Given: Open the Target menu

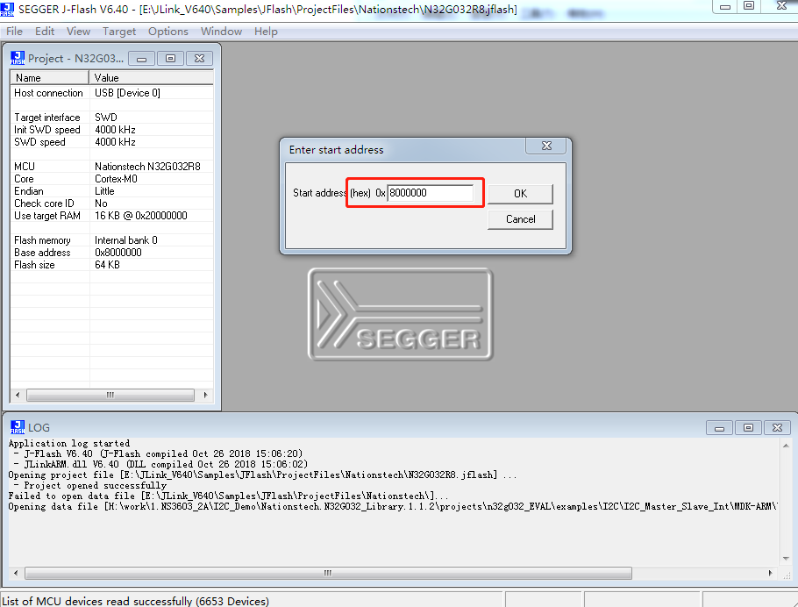Looking at the screenshot, I should pos(119,32).
